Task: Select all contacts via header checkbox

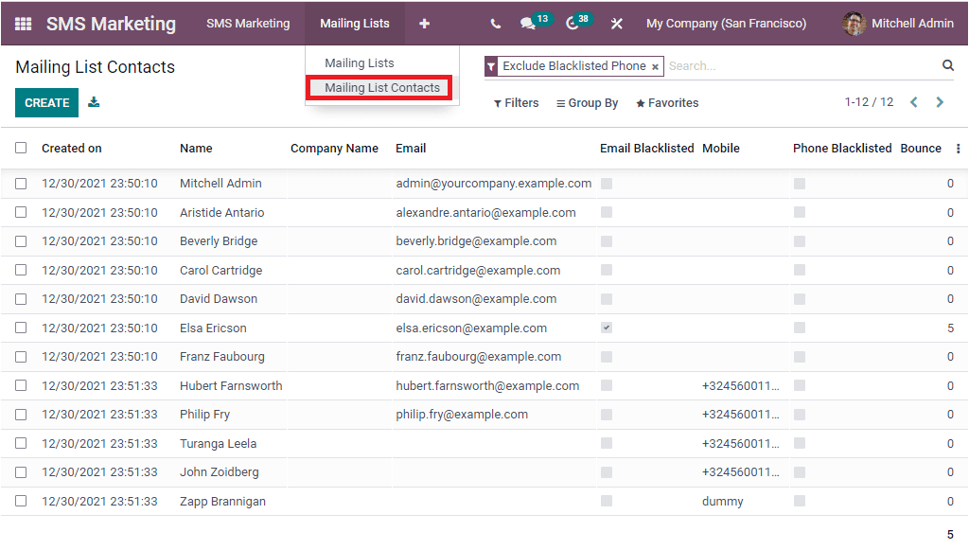Action: pos(21,149)
